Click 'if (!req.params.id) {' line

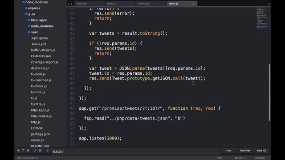click(x=116, y=44)
